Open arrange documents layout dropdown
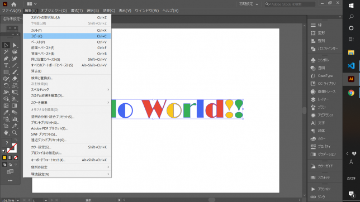This screenshot has height=202, width=360. (x=32, y=4)
